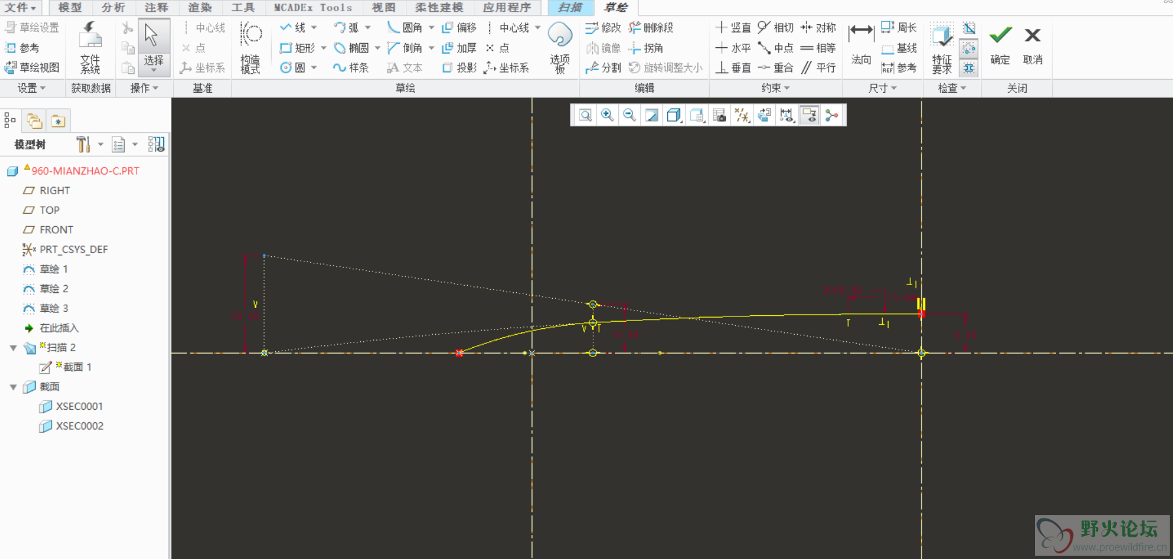Select the Circle (圆) tool
Screen dimensions: 1173x559
coord(292,67)
